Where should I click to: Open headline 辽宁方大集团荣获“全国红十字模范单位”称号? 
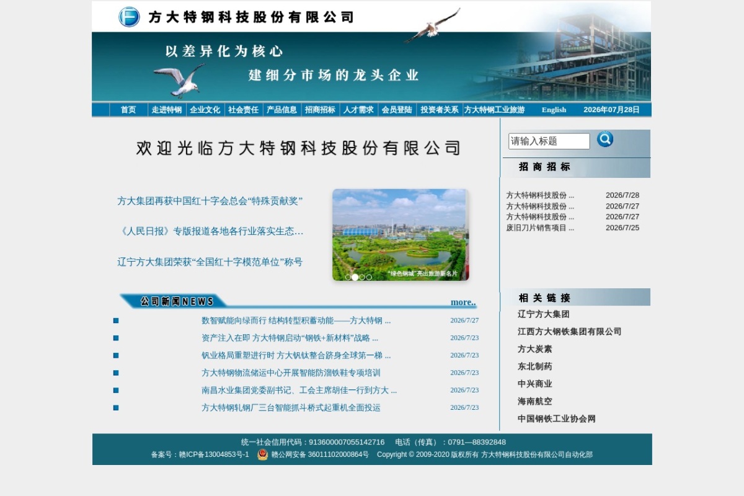click(x=210, y=262)
